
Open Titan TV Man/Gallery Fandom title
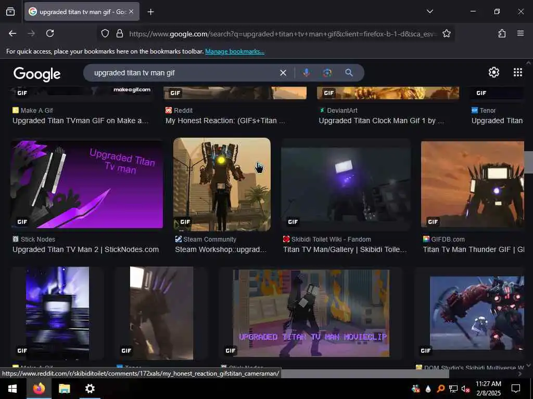[345, 250]
